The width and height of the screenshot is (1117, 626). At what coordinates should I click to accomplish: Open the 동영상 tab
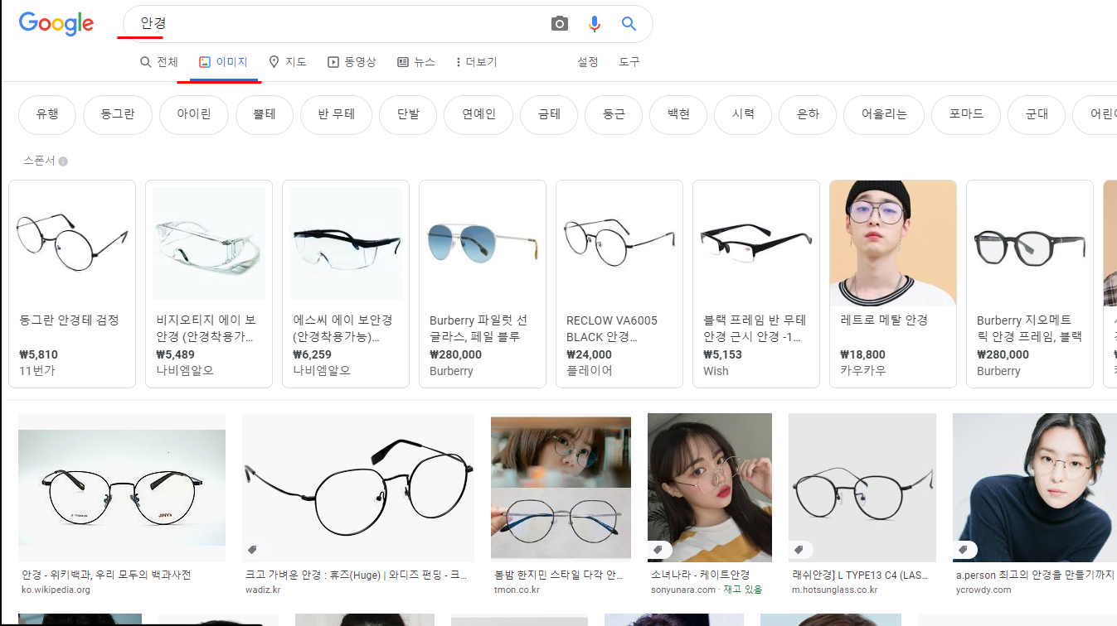pyautogui.click(x=352, y=62)
